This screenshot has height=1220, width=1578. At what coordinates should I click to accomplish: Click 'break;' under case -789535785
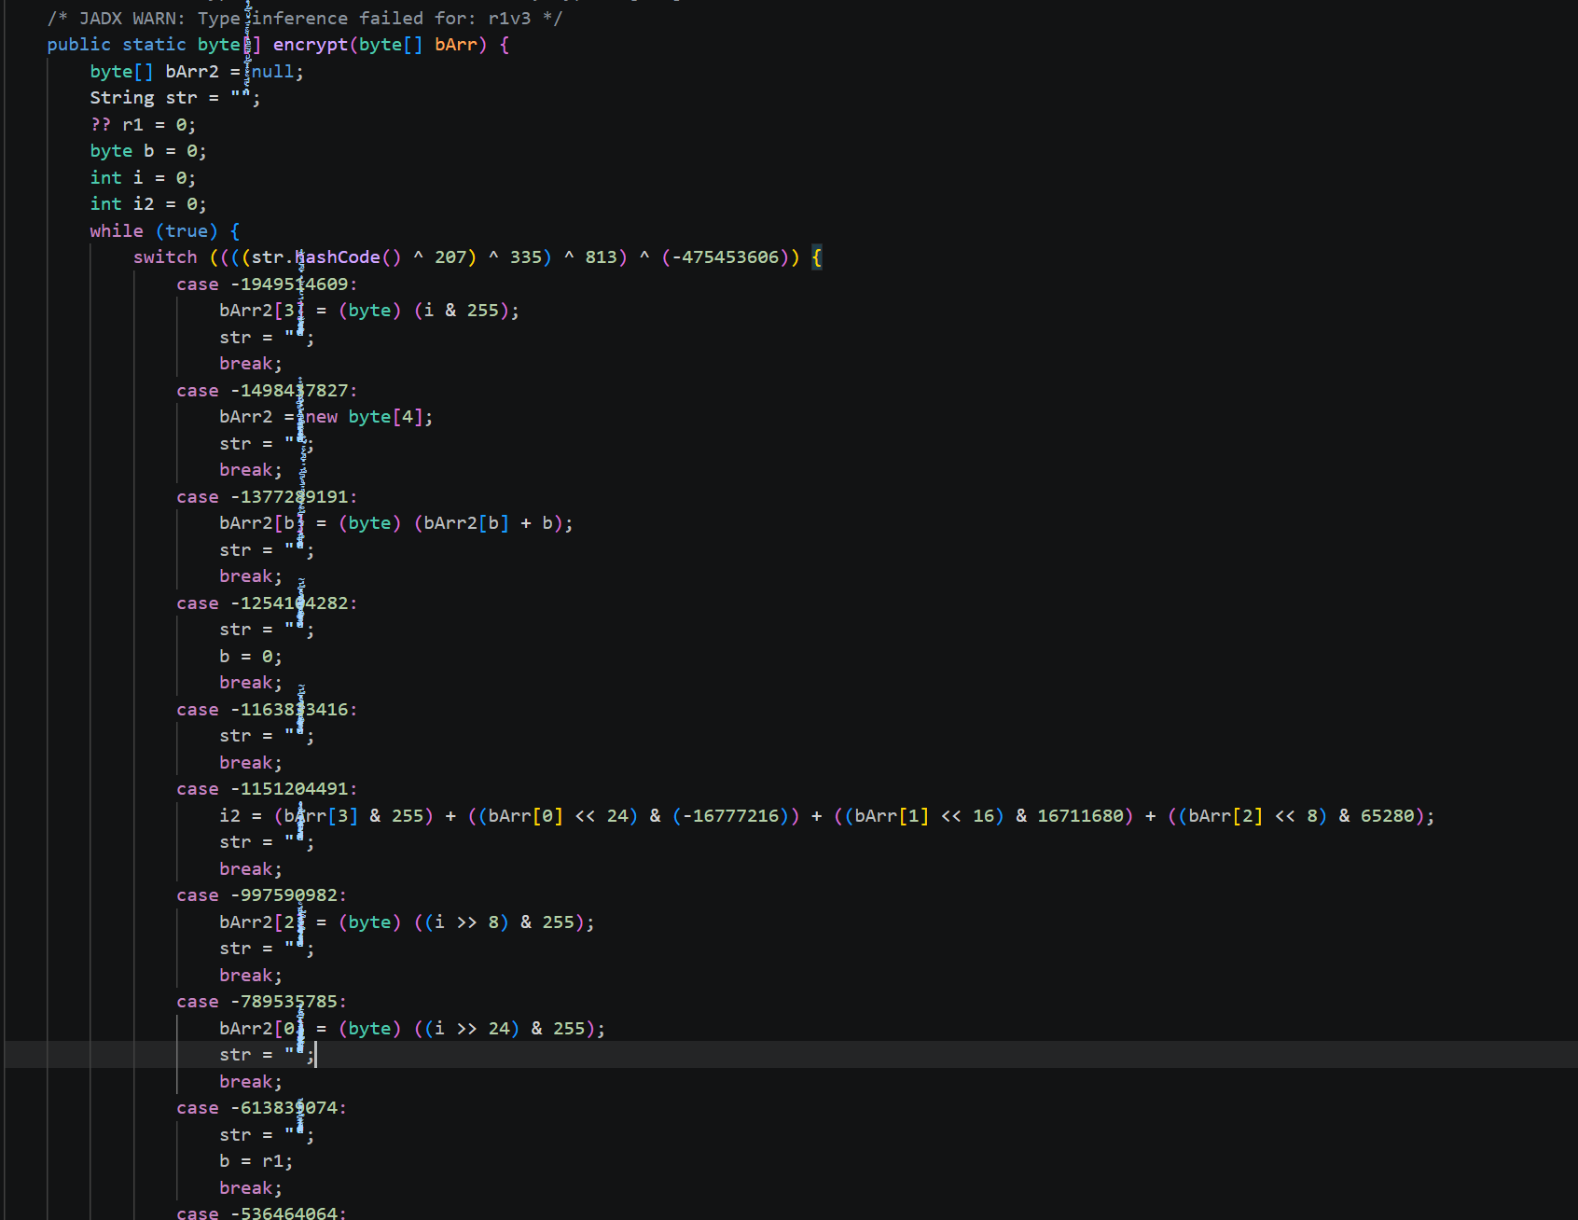coord(251,1082)
